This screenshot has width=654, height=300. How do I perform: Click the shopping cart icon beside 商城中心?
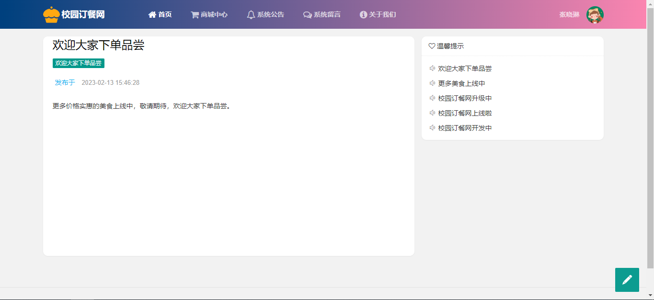click(x=195, y=15)
